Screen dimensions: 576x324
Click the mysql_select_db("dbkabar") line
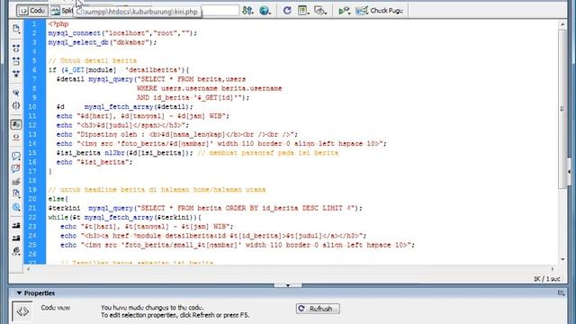point(103,42)
